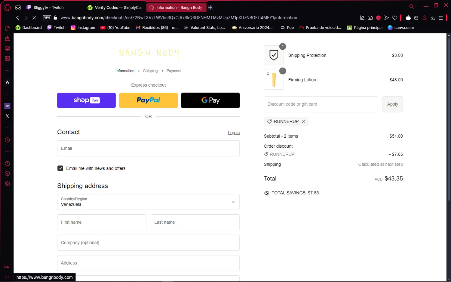
Task: Click the sidebar three dots menu
Action: [x=7, y=277]
